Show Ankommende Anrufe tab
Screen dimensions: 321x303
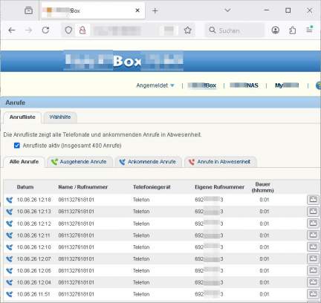click(x=149, y=162)
